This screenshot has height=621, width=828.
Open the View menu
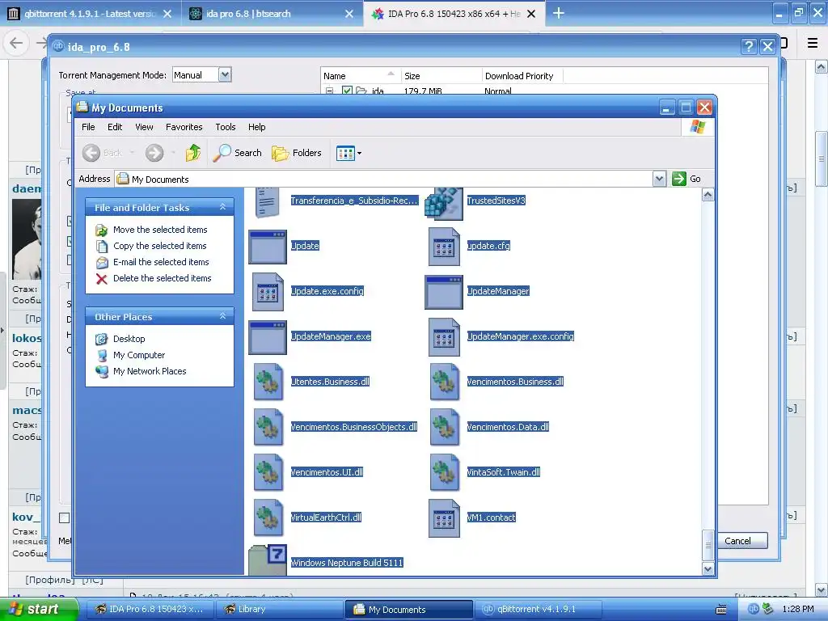(144, 127)
